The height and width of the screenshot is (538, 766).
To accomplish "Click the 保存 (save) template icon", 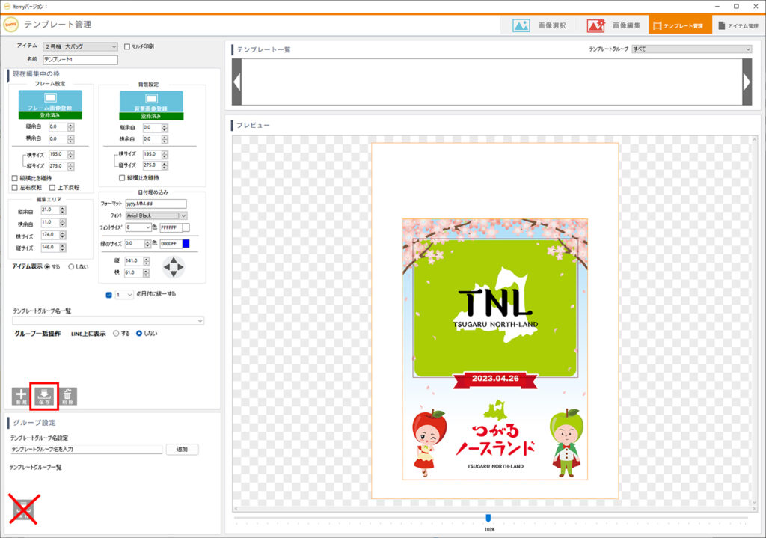I will (x=44, y=397).
